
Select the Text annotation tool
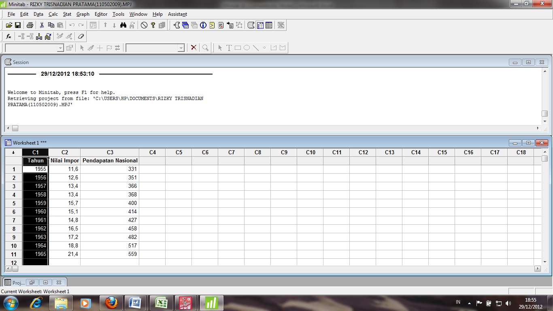(x=229, y=47)
